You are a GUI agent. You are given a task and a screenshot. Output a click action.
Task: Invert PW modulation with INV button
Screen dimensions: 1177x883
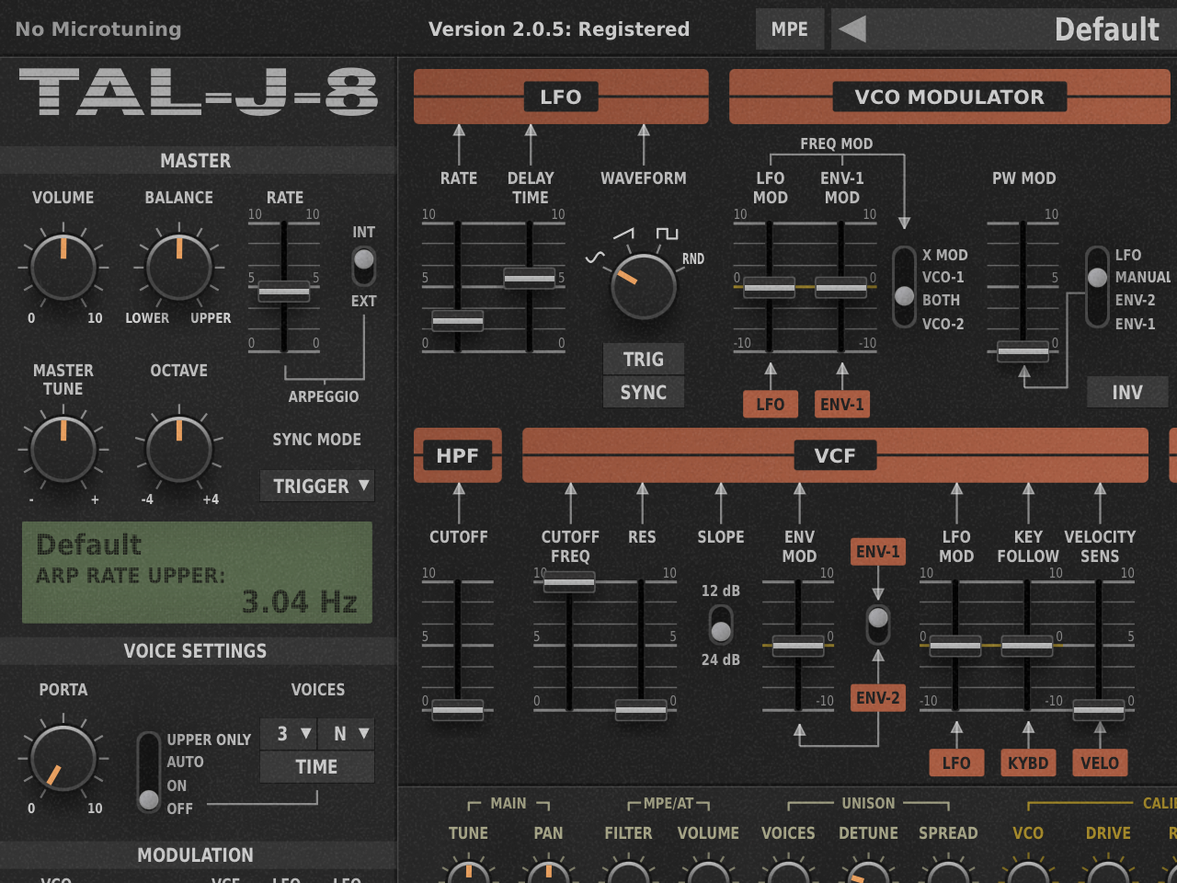(x=1127, y=392)
